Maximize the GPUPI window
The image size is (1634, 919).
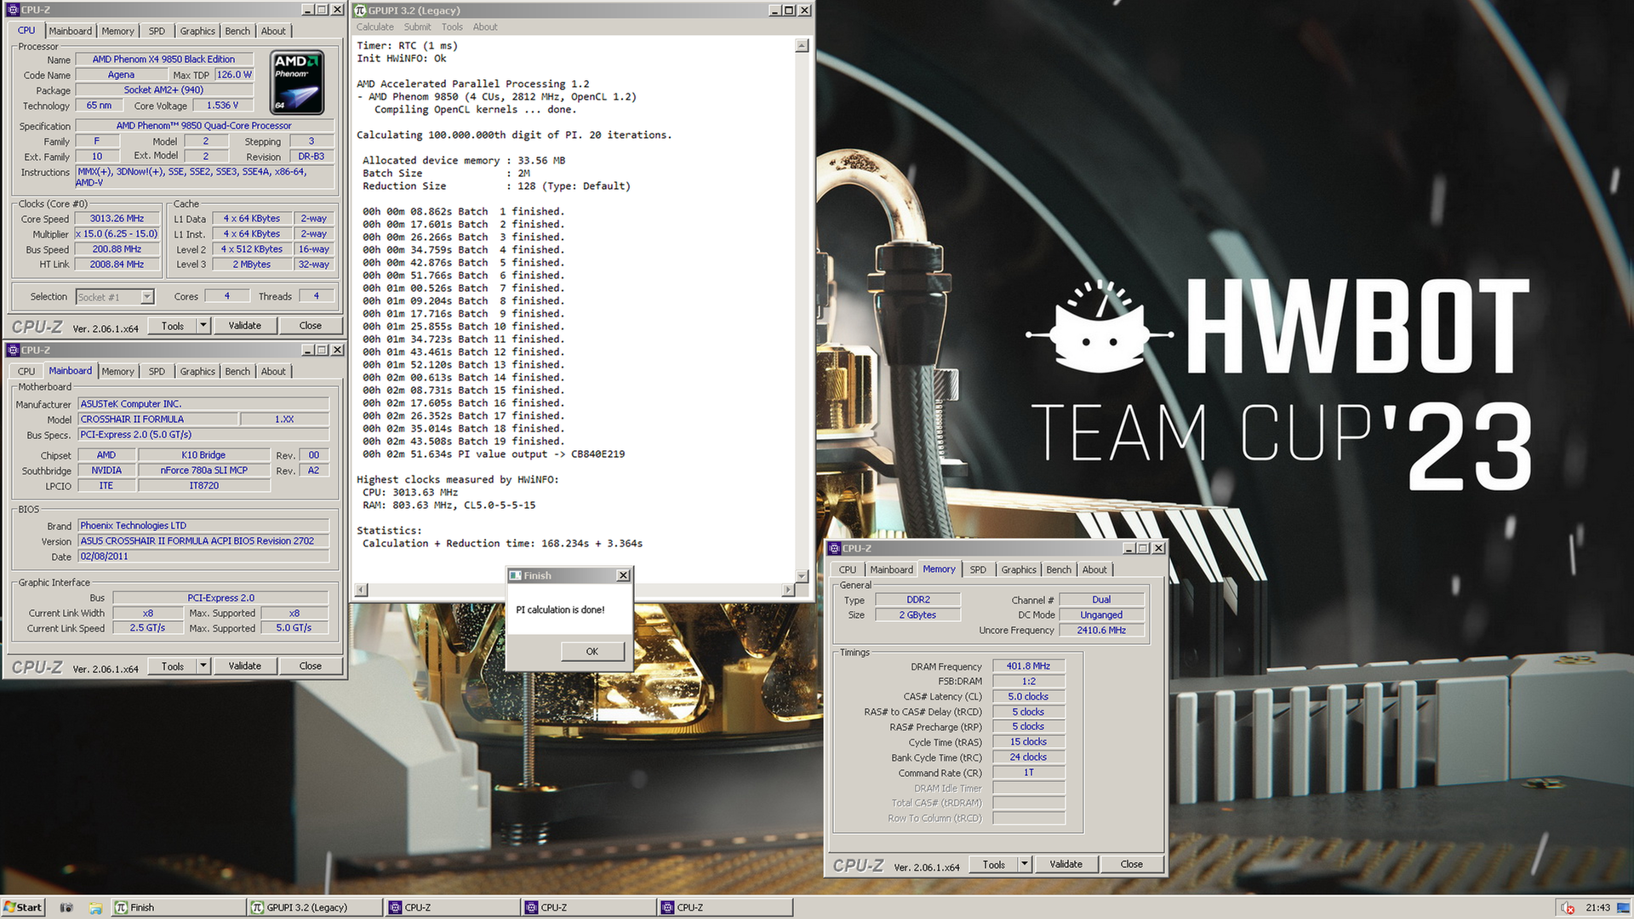click(789, 10)
